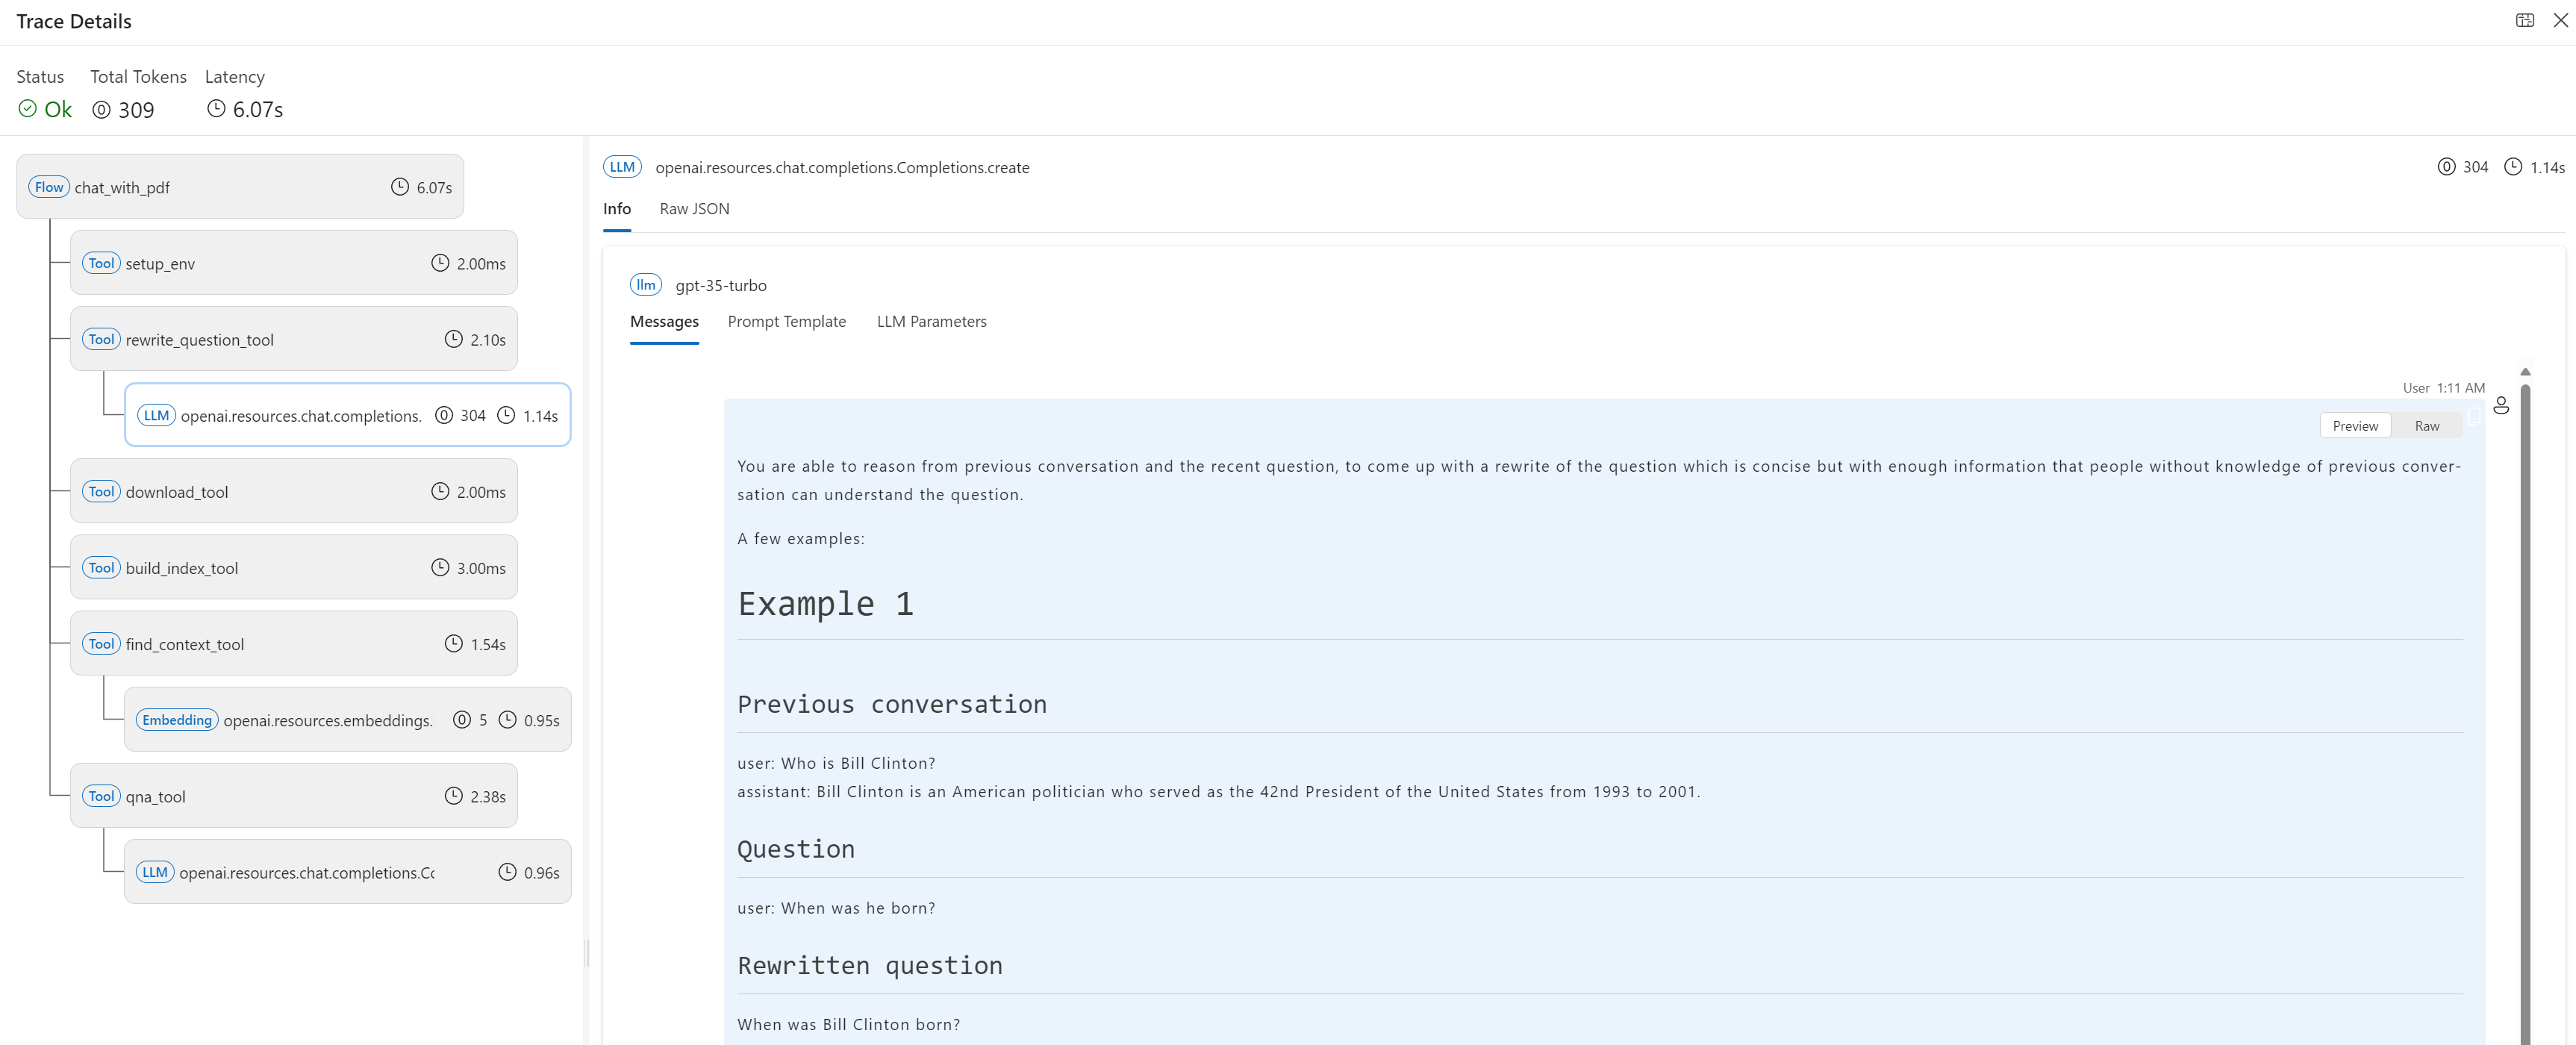This screenshot has height=1045, width=2576.
Task: Select the find_context_tool node
Action: tap(293, 644)
